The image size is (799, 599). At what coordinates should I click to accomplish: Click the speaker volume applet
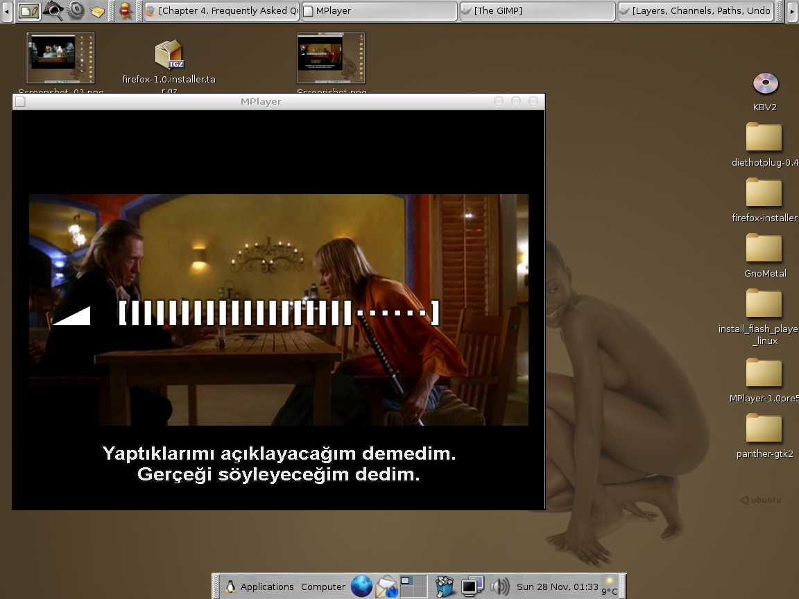[499, 587]
